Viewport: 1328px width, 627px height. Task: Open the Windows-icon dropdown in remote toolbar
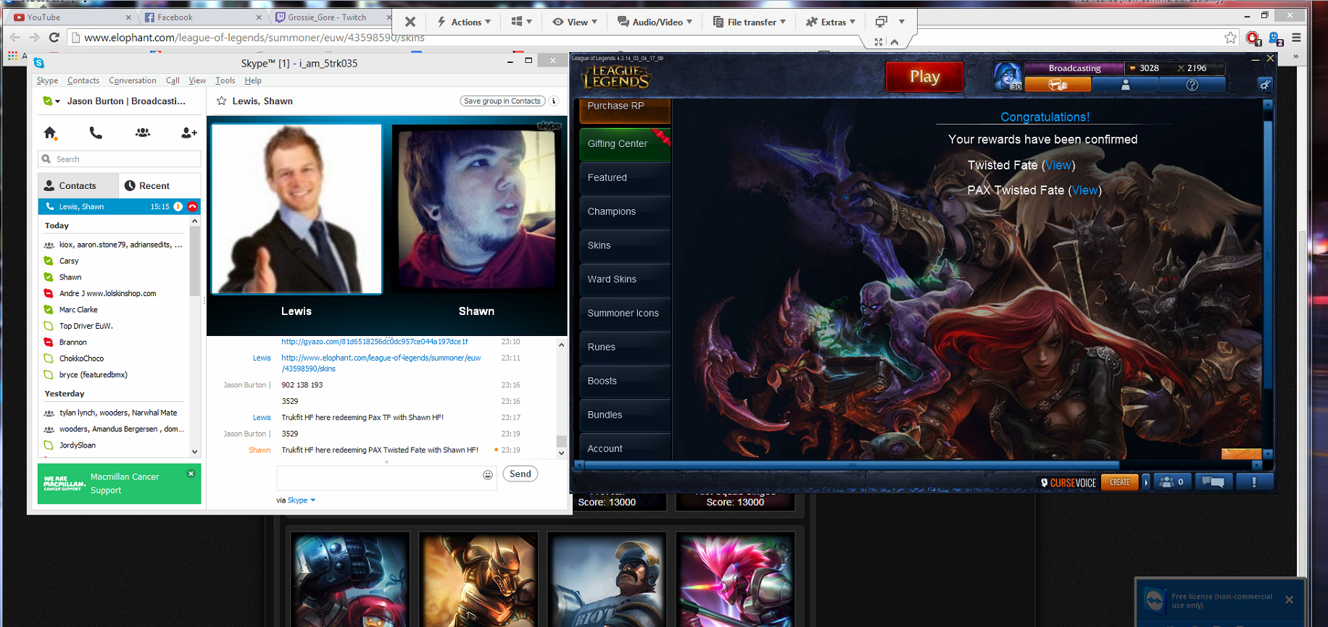click(x=522, y=22)
